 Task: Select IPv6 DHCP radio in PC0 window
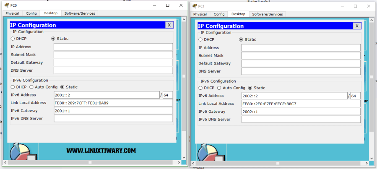point(13,87)
